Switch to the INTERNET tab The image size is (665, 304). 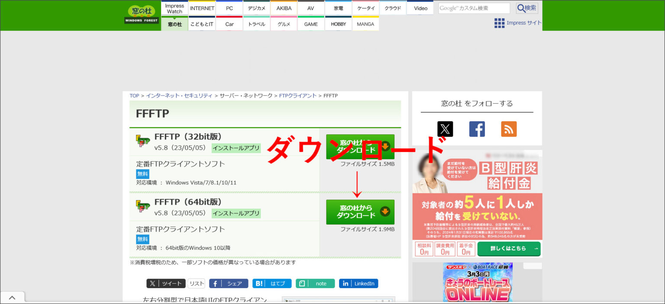click(x=202, y=8)
